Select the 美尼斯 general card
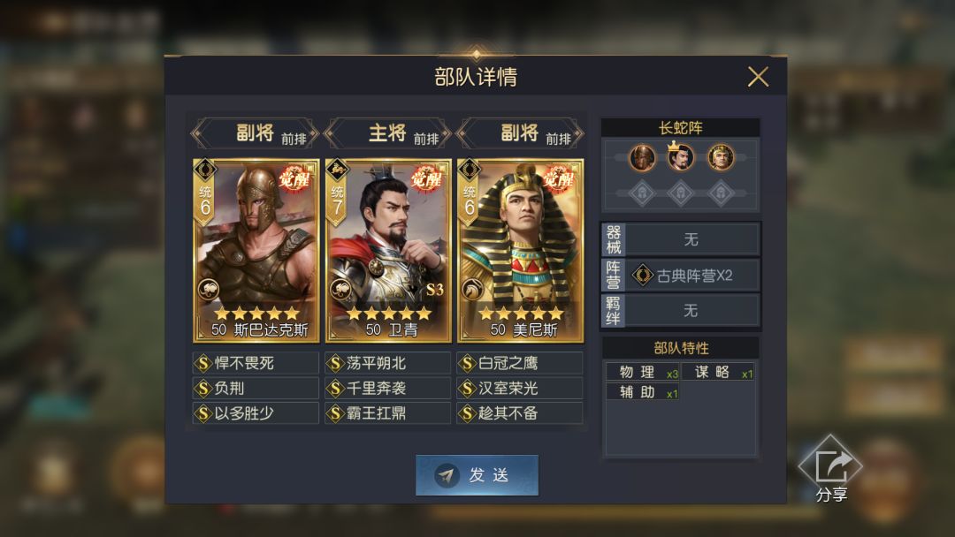 520,251
